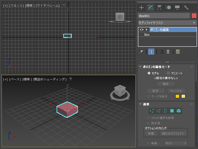Select the モデル radio button
198x149 pixels.
[149, 73]
